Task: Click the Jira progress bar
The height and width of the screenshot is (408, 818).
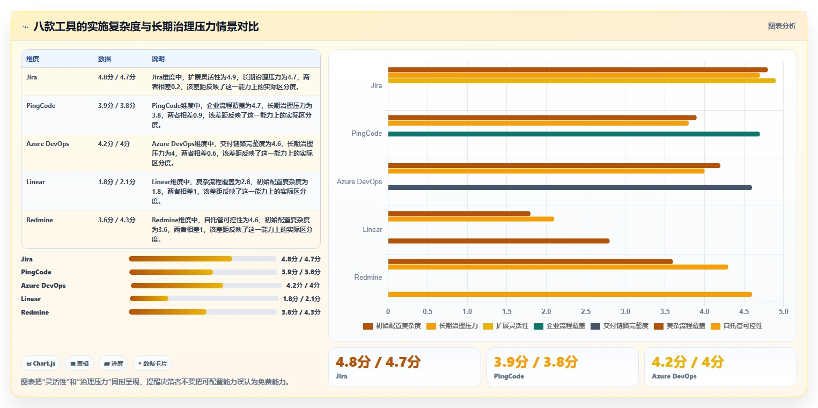Action: click(203, 259)
